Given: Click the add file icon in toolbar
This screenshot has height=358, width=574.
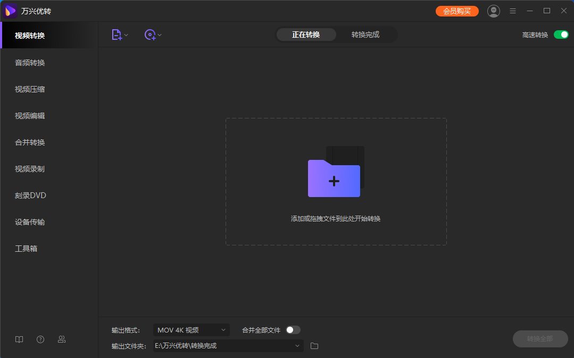Looking at the screenshot, I should click(x=117, y=35).
